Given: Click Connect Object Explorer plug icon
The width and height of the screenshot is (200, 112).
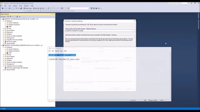Looking at the screenshot, I should click(x=8, y=16).
